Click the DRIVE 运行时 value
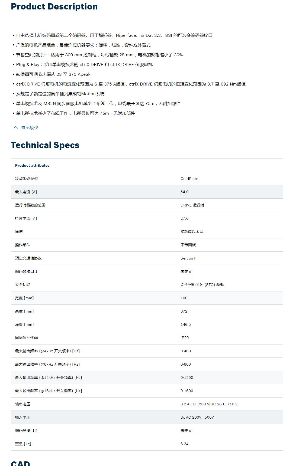283x466 pixels. click(x=192, y=205)
